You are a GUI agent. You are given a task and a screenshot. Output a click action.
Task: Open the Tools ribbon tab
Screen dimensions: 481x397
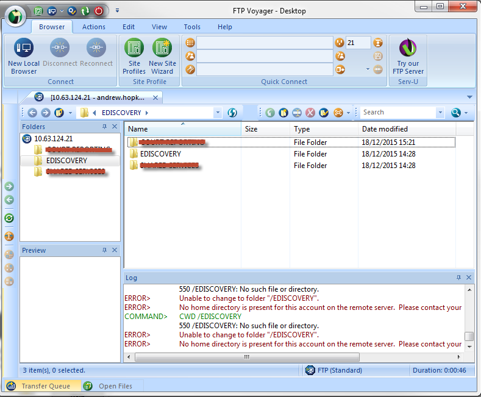(x=192, y=27)
